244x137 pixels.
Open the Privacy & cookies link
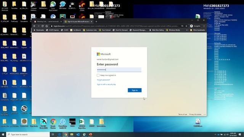(x=195, y=114)
